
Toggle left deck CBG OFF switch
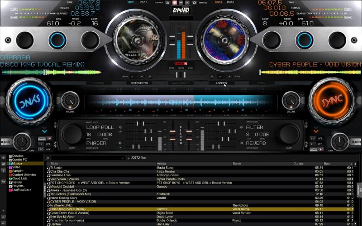(x=45, y=150)
